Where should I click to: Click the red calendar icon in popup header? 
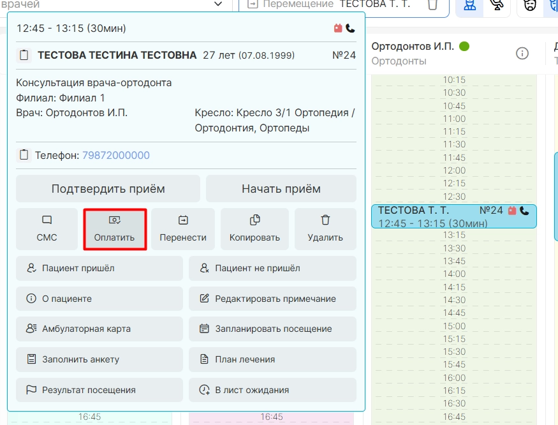pos(338,28)
